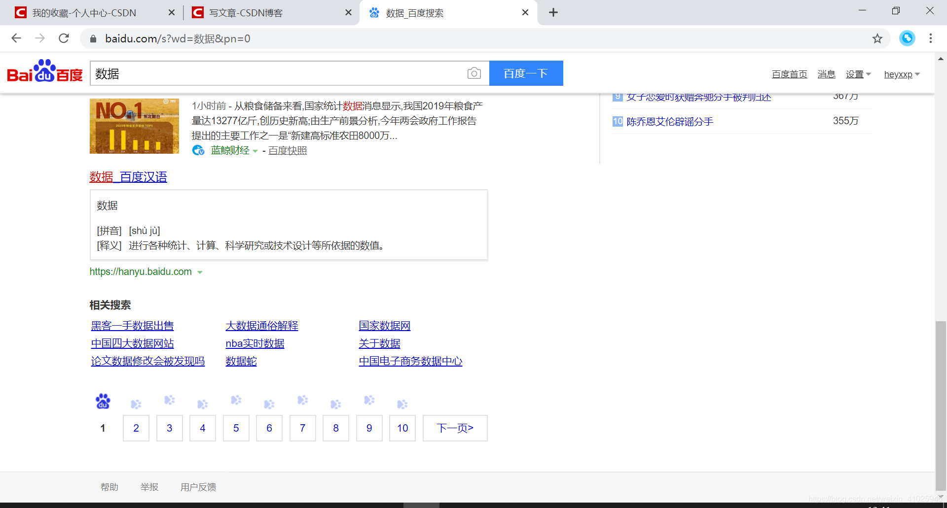The width and height of the screenshot is (947, 508).
Task: Go to results page 4
Action: pyautogui.click(x=203, y=428)
